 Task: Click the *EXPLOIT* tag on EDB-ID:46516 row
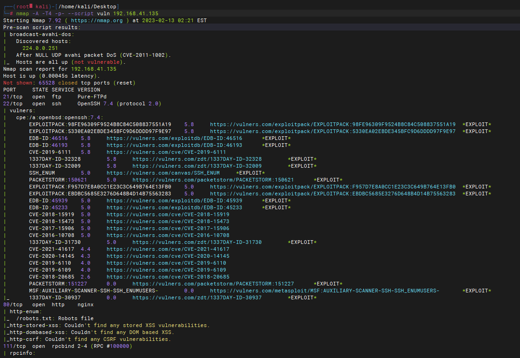pos(276,139)
